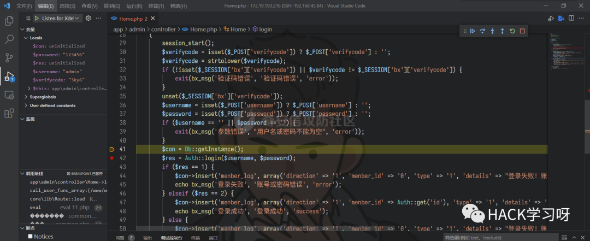Step into with the debug toolbar
The height and width of the screenshot is (241, 590).
493,31
